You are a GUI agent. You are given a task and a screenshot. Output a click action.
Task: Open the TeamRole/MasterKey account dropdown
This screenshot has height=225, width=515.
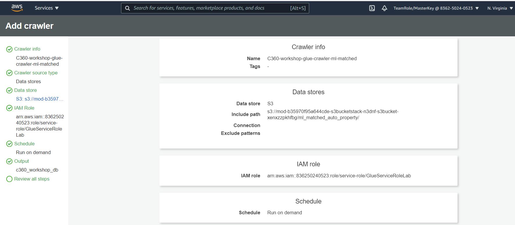tap(436, 8)
